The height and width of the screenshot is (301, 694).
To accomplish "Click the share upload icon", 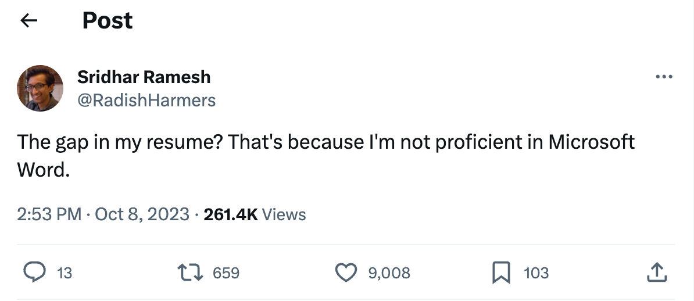I will pyautogui.click(x=655, y=273).
